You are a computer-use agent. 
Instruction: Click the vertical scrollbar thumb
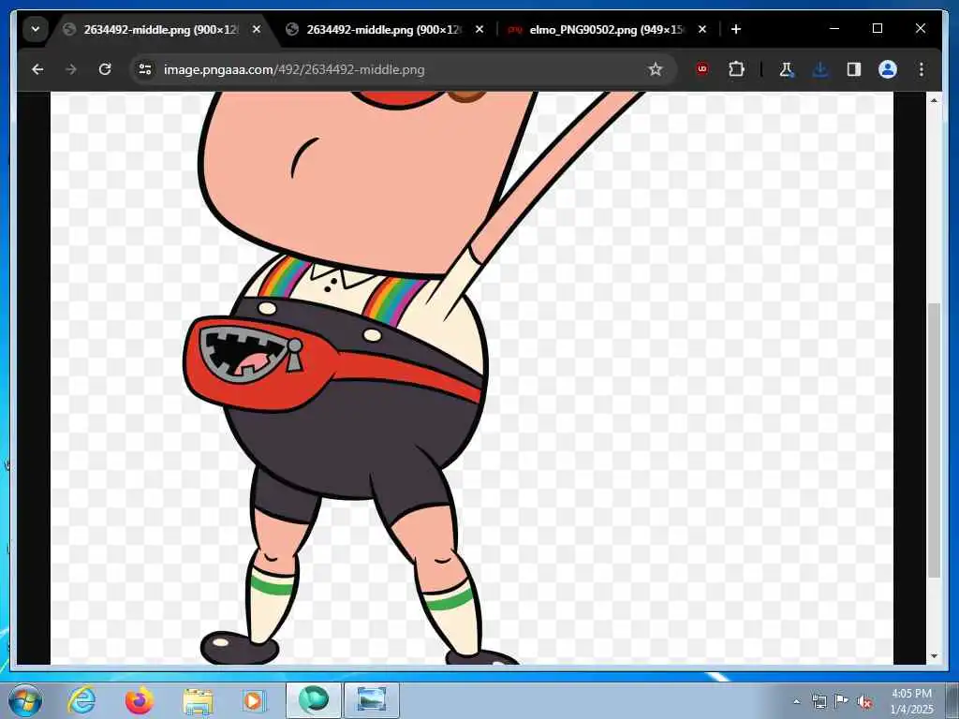[x=934, y=440]
